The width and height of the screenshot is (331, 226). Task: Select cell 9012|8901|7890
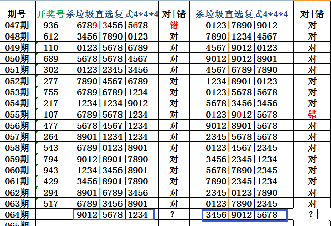tap(112, 159)
